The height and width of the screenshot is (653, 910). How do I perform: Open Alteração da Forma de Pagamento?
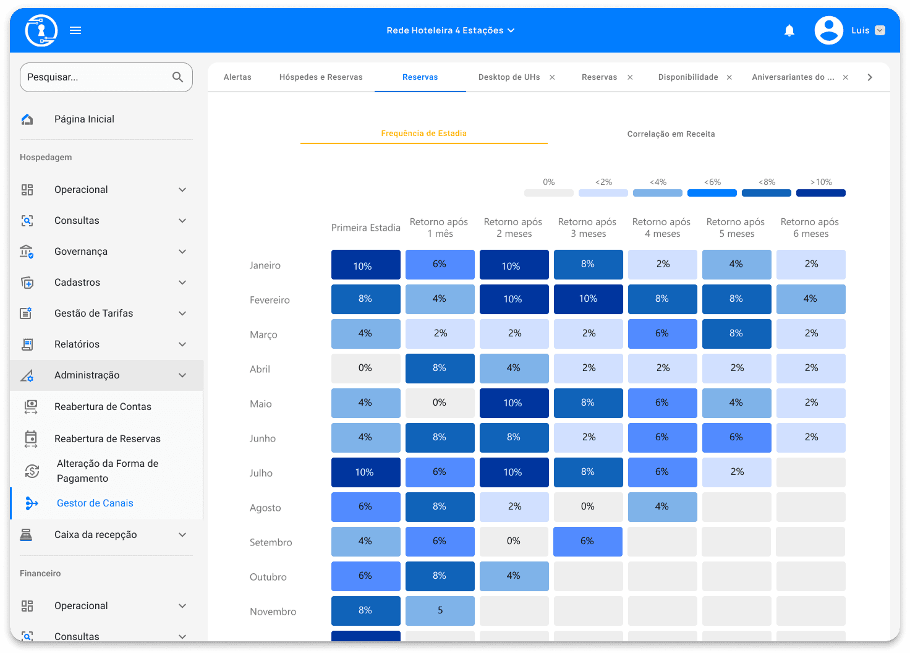click(x=108, y=471)
